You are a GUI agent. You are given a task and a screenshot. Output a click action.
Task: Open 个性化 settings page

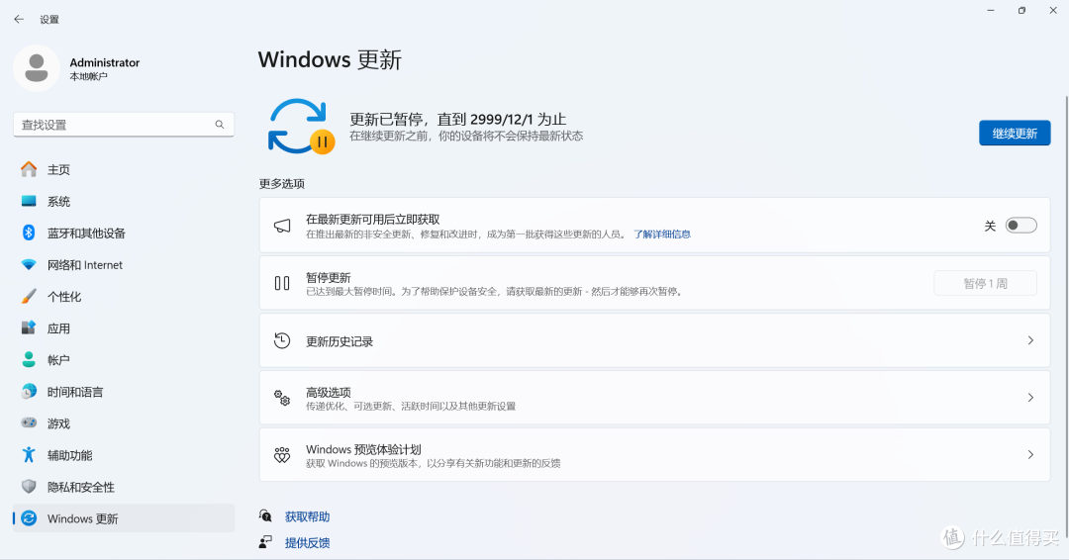click(x=124, y=297)
